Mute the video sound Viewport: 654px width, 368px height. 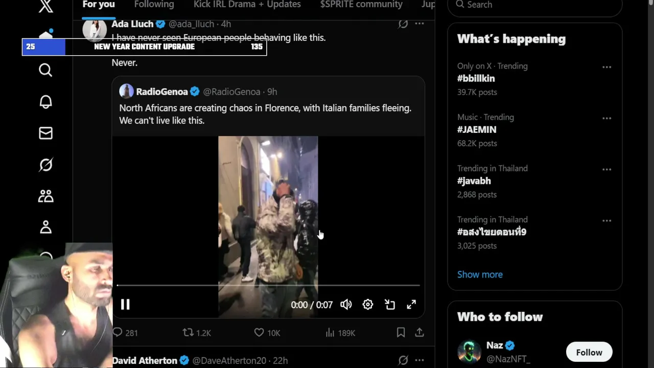coord(346,305)
